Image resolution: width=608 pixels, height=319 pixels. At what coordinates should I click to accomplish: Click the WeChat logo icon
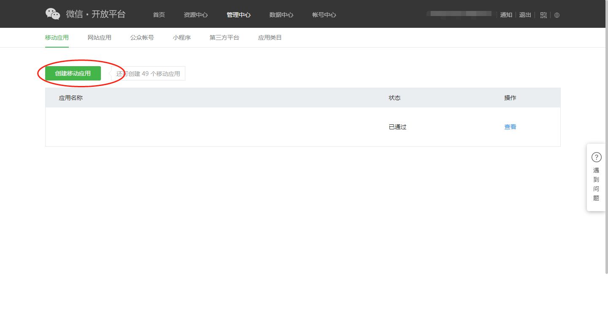53,14
